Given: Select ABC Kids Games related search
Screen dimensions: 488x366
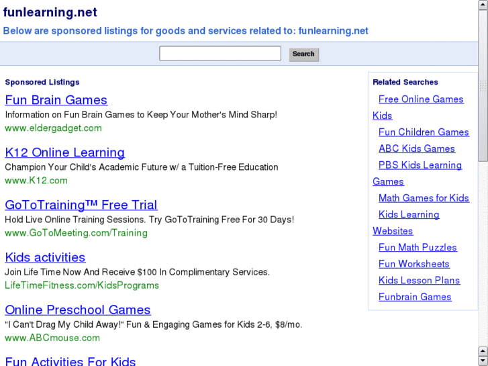Looking at the screenshot, I should (416, 148).
